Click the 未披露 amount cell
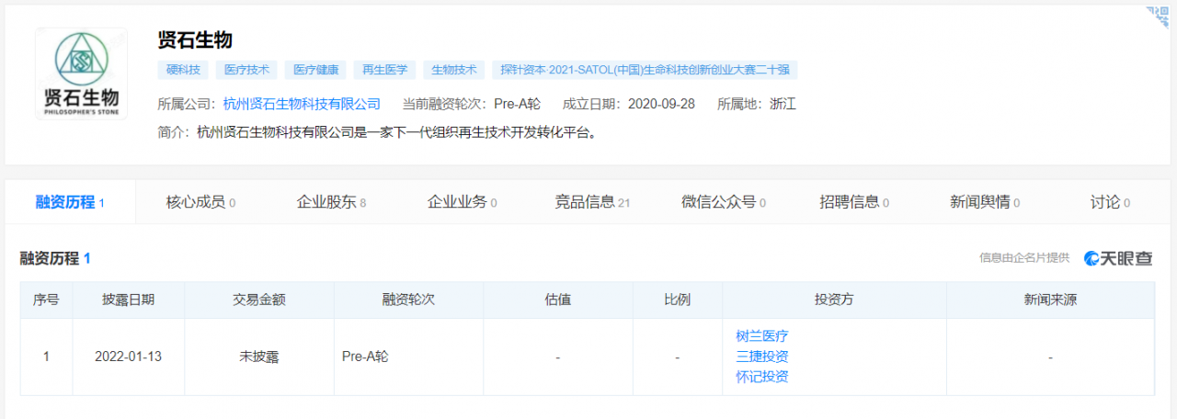 (x=259, y=357)
